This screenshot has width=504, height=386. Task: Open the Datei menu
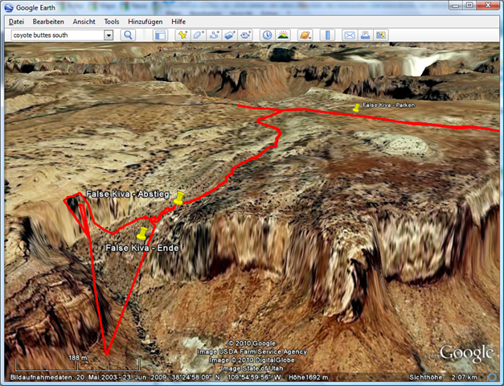pos(16,22)
